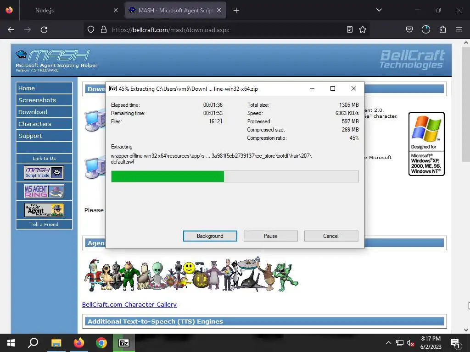470x352 pixels.
Task: Reload the current page
Action: tap(44, 30)
